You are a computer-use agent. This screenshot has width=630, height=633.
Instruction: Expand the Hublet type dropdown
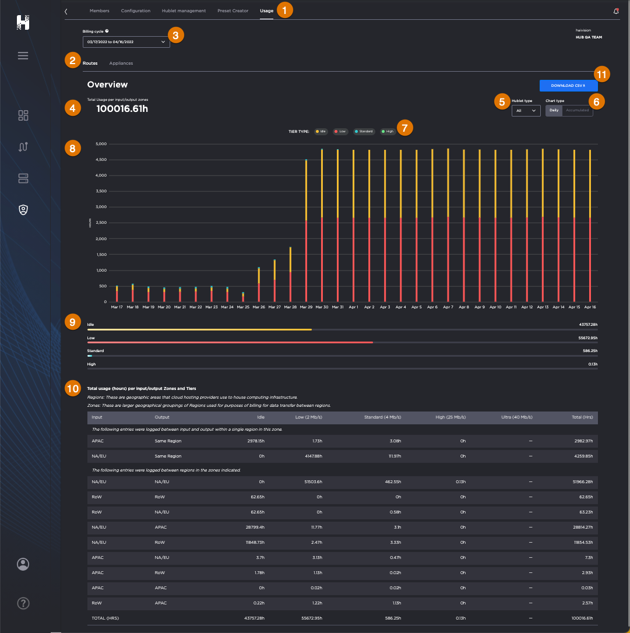pos(525,110)
